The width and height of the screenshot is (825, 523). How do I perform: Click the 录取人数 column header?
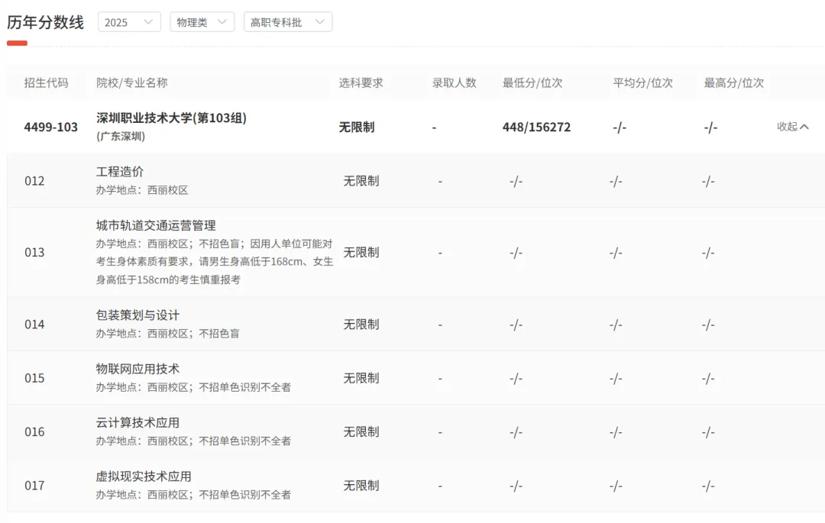point(454,82)
